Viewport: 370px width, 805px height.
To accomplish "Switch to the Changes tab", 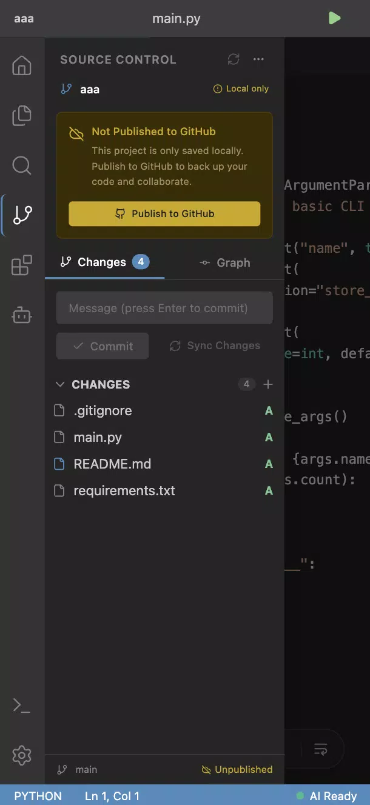I will click(104, 262).
